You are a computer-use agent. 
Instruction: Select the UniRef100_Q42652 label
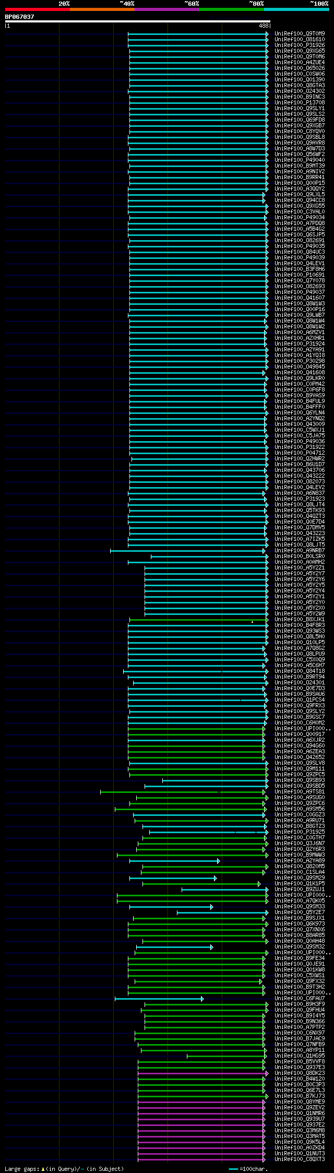click(x=300, y=757)
